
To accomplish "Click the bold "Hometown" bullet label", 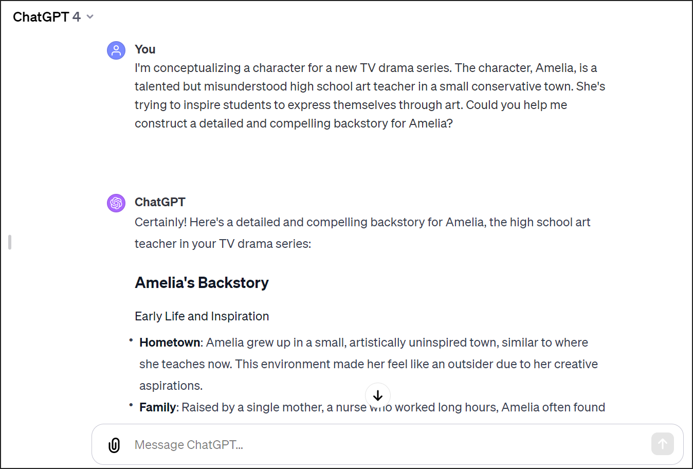I will [170, 342].
